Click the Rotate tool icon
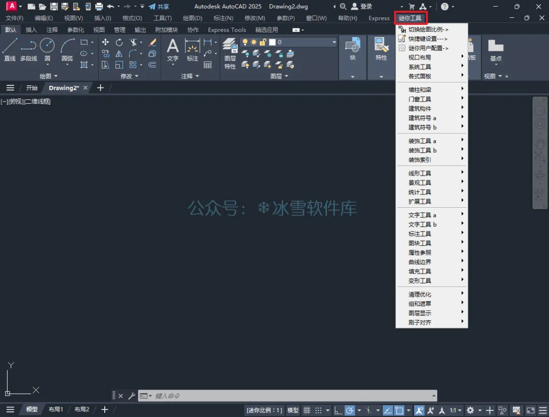 [119, 42]
